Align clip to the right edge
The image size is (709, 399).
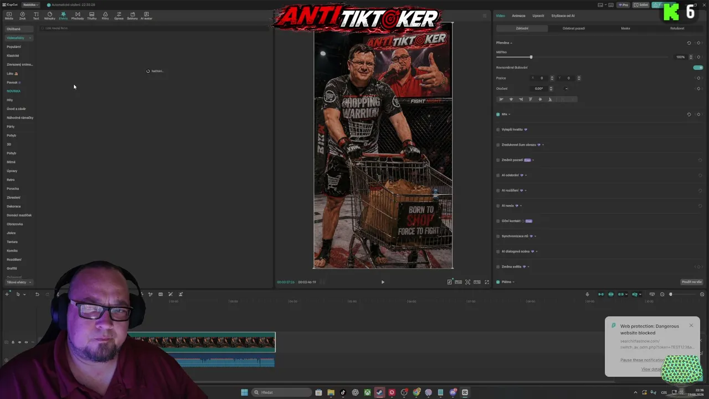coord(521,99)
